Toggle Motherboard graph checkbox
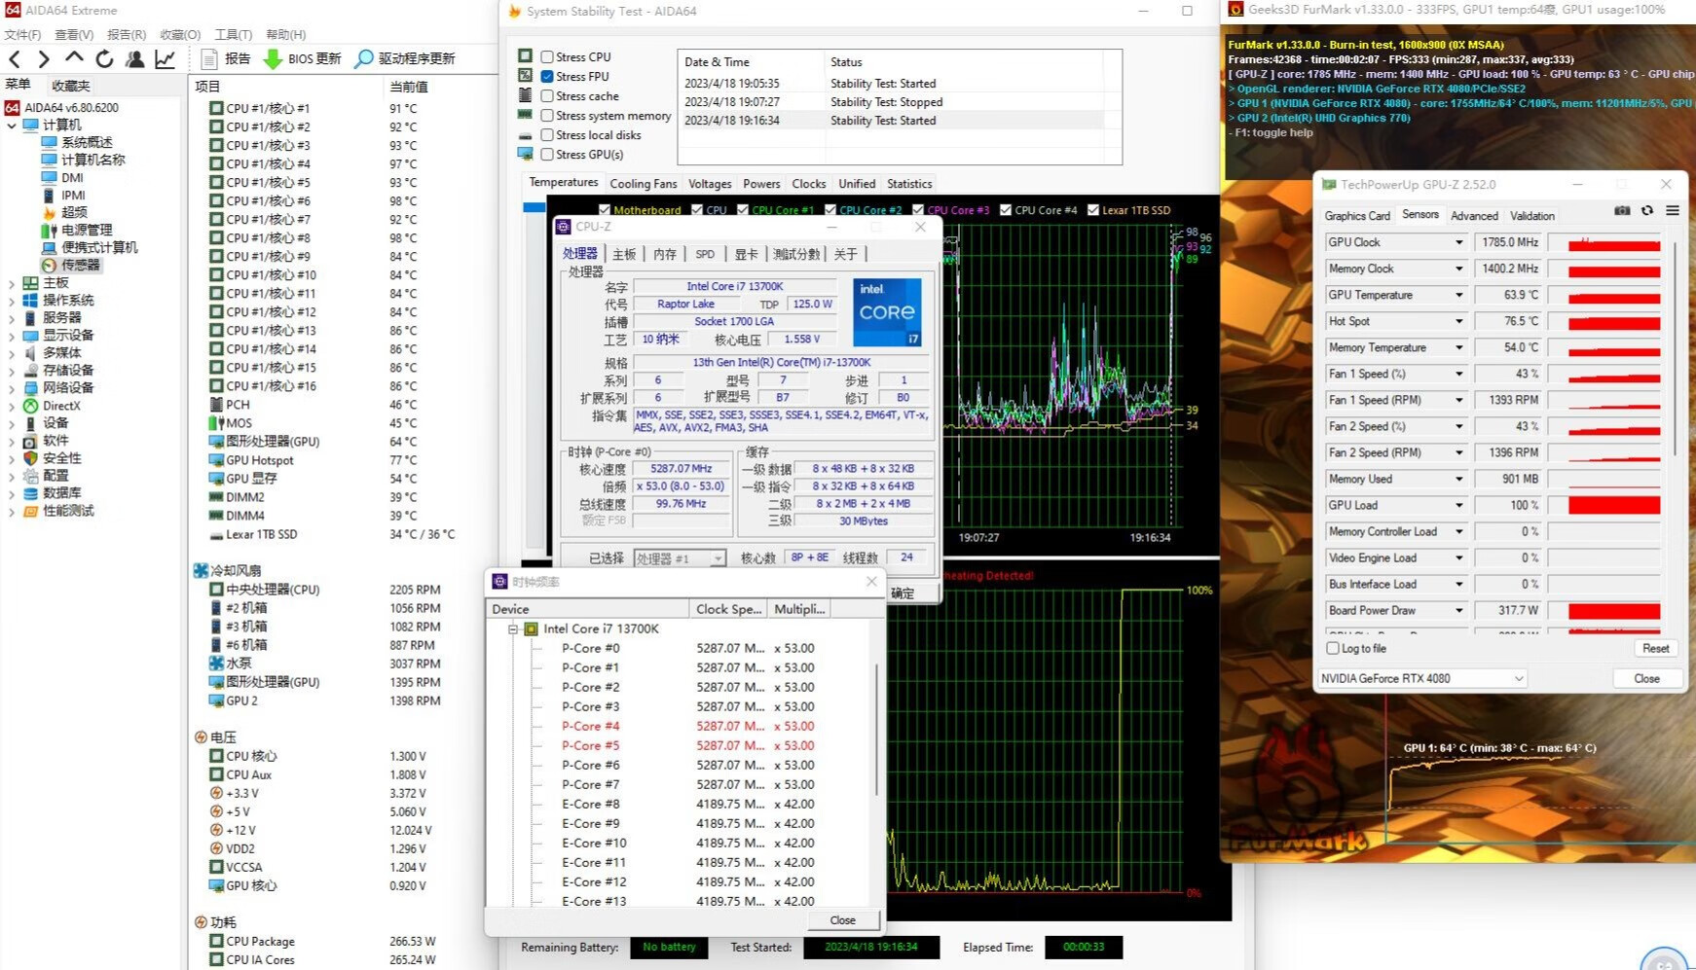The height and width of the screenshot is (970, 1696). (x=605, y=209)
